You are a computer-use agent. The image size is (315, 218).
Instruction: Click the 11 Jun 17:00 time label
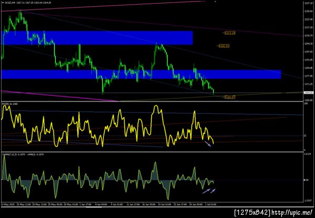133,204
